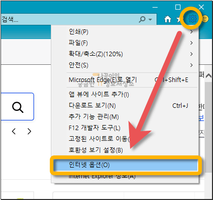Click the page scrollbar up arrow
The height and width of the screenshot is (200, 213).
[208, 76]
